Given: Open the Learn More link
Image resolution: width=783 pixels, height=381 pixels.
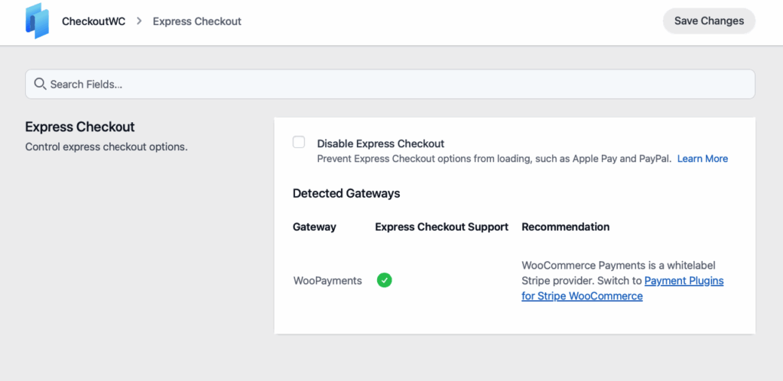Looking at the screenshot, I should click(703, 159).
